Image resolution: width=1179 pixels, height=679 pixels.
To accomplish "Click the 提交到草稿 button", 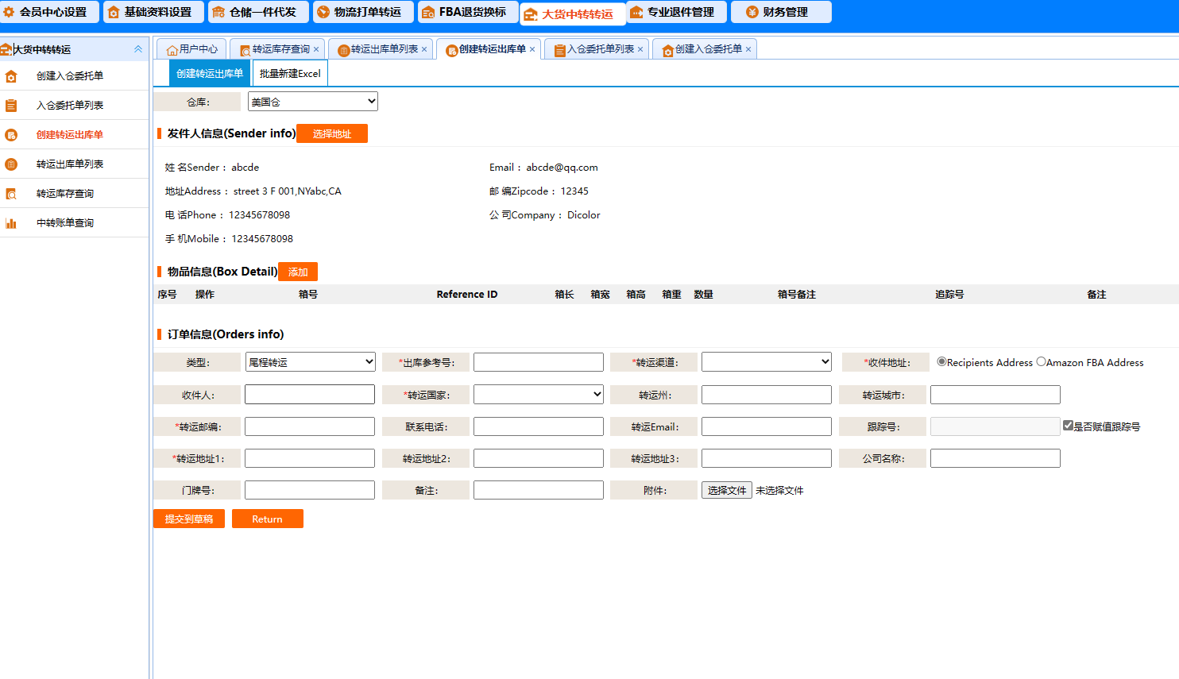I will [189, 519].
